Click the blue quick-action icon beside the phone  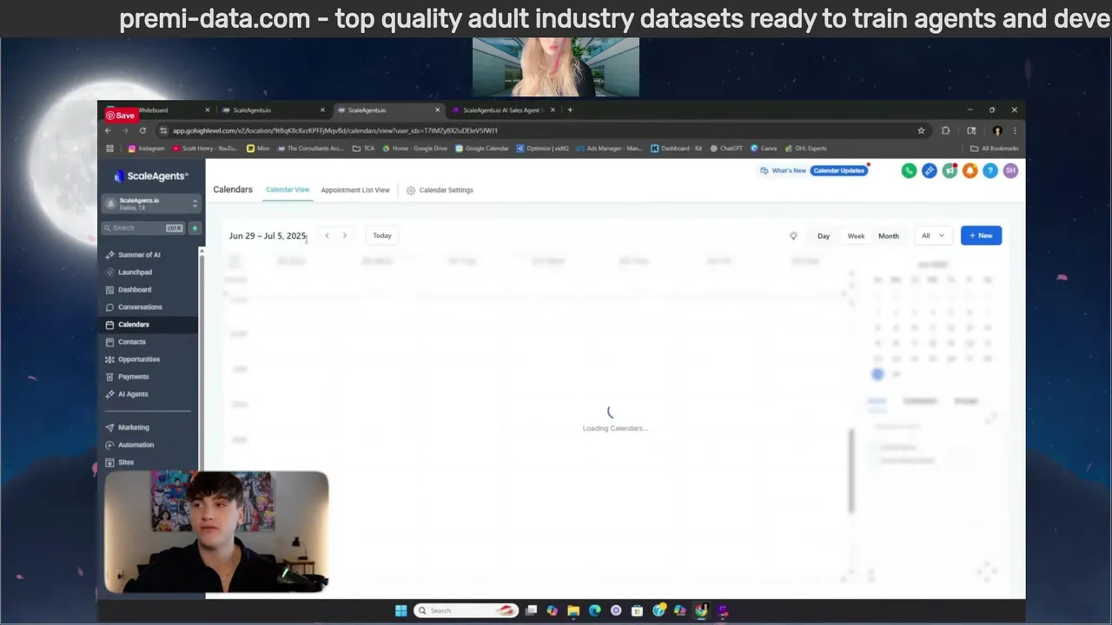coord(930,171)
